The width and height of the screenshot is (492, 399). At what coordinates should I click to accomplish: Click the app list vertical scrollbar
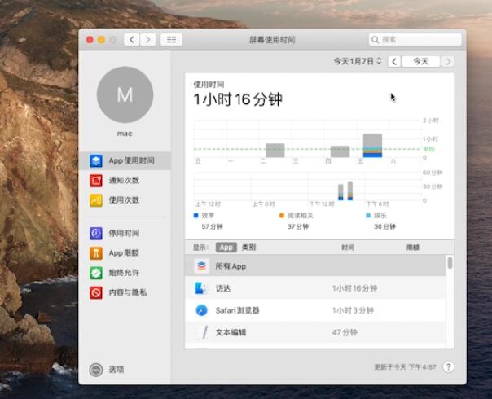tap(450, 263)
